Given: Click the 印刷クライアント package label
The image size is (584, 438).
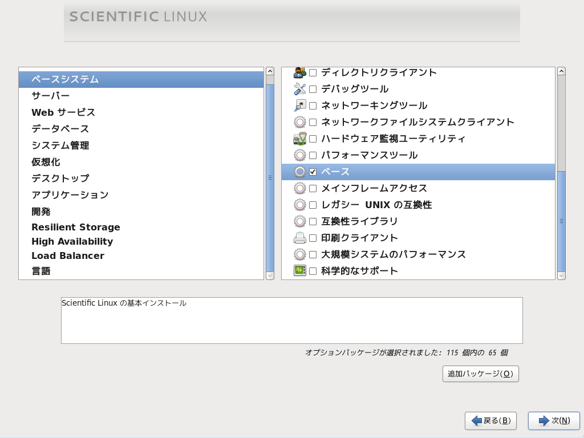Looking at the screenshot, I should click(359, 238).
